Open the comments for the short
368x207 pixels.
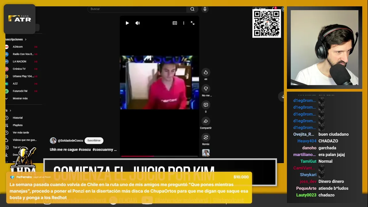pyautogui.click(x=206, y=105)
